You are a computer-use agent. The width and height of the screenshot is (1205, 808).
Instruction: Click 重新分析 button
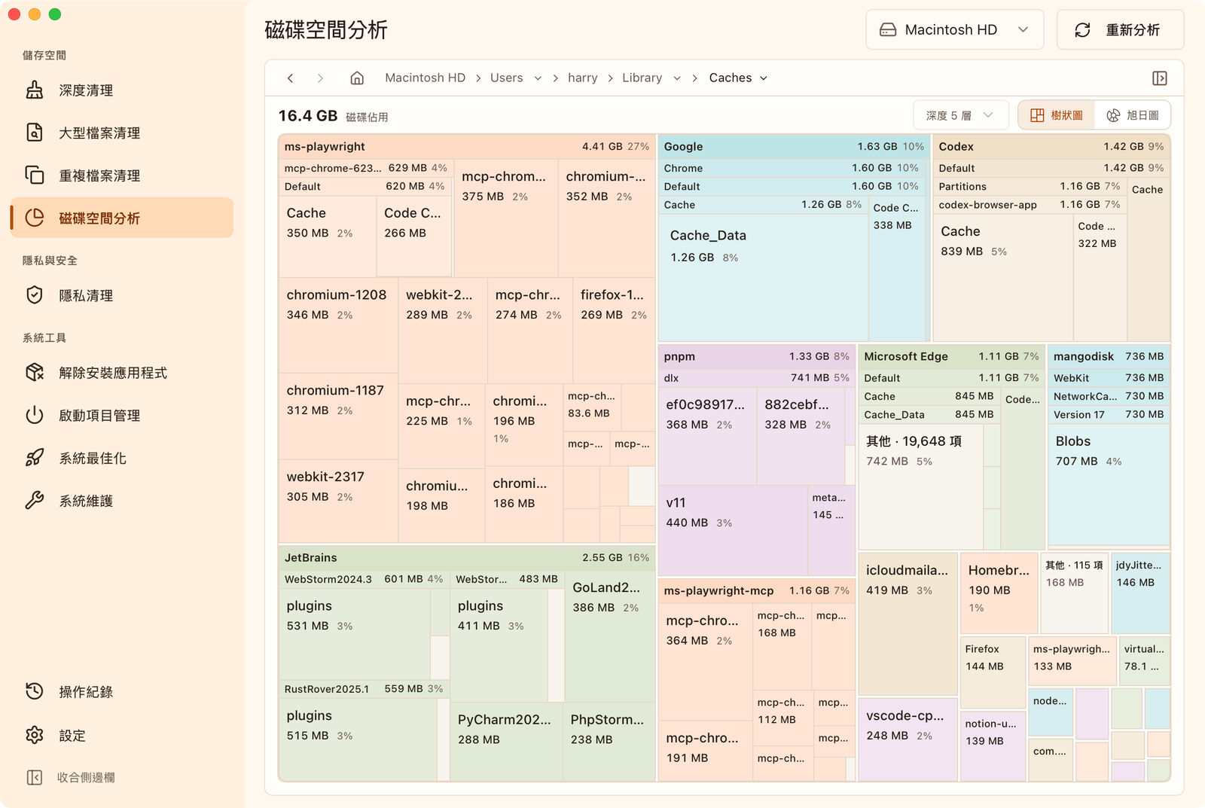pos(1120,30)
